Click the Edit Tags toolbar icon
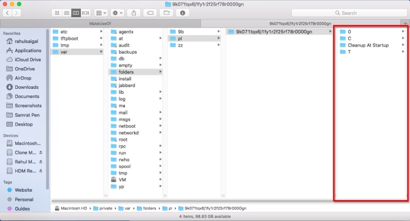Screen dimensions: 410x221 [x=150, y=13]
